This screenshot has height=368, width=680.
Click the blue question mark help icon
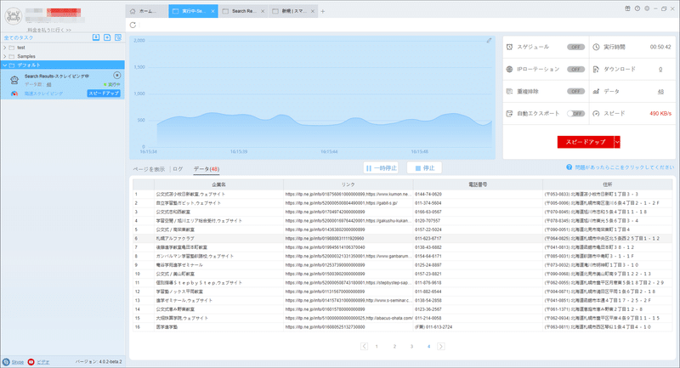pos(569,167)
